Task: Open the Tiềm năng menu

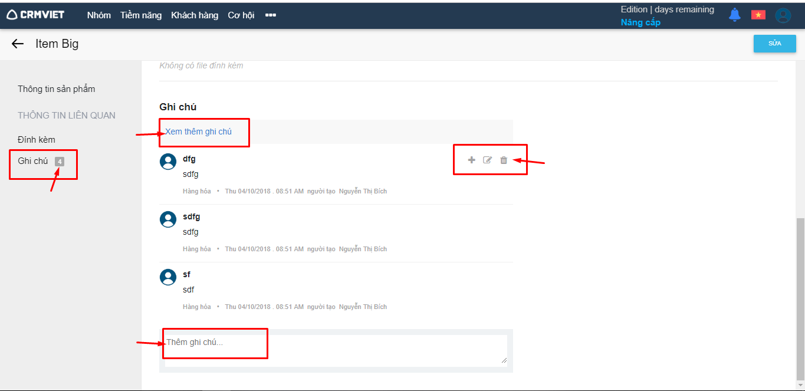Action: (141, 15)
